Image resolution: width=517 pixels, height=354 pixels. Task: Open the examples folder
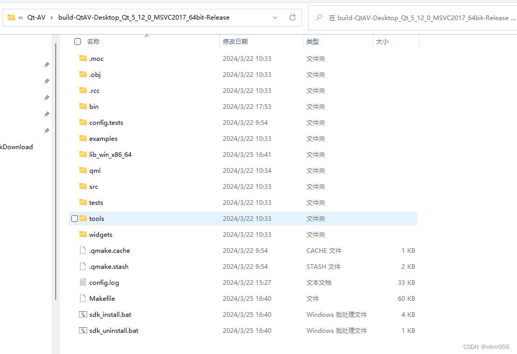point(102,138)
